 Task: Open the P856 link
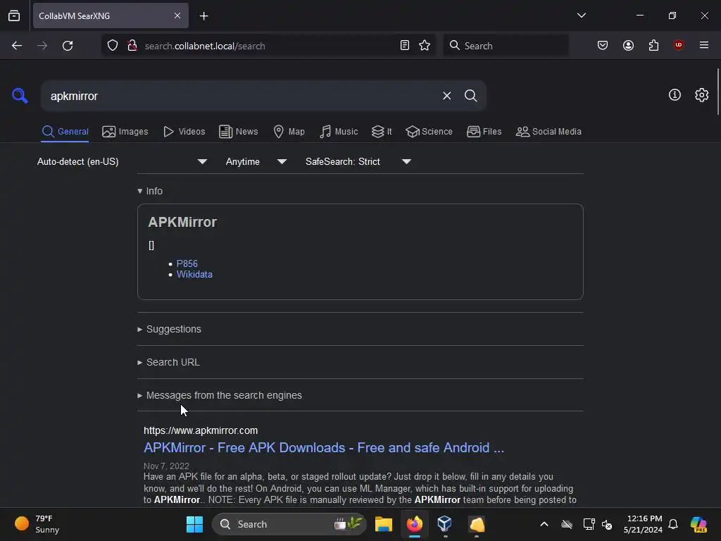click(x=187, y=263)
